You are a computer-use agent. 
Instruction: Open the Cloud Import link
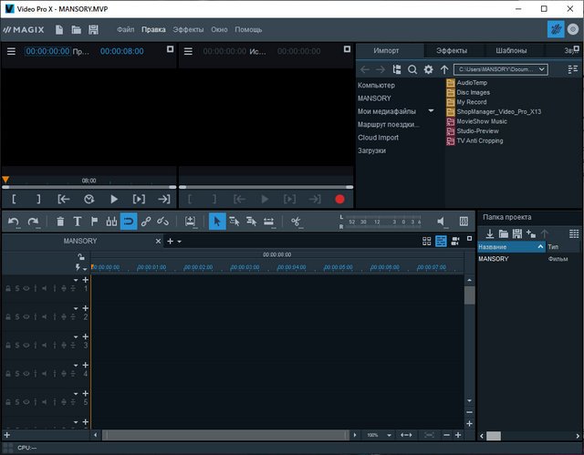click(x=378, y=138)
